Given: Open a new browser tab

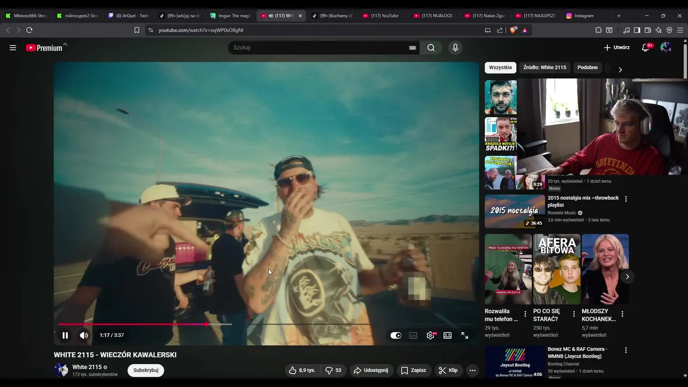Looking at the screenshot, I should 619,16.
